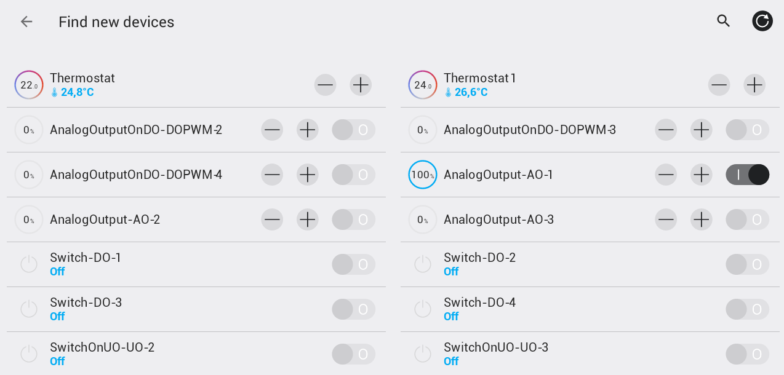Select the SwitchOnUO-UO-3 device row
Image resolution: width=784 pixels, height=375 pixels.
[x=554, y=354]
